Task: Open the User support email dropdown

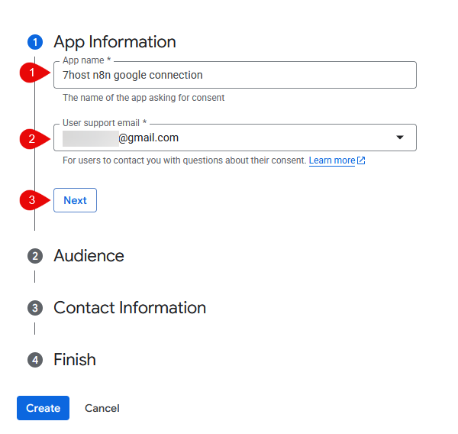Action: tap(235, 138)
